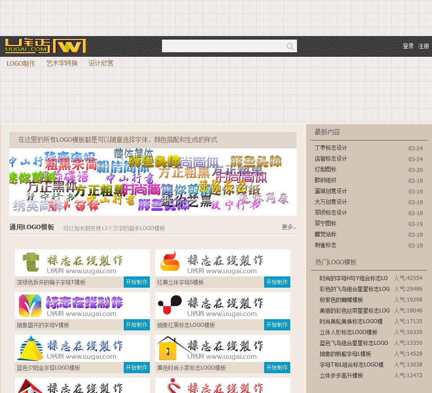Click the colorful art fonts banner
Image resolution: width=432 pixels, height=393 pixels.
[x=153, y=181]
